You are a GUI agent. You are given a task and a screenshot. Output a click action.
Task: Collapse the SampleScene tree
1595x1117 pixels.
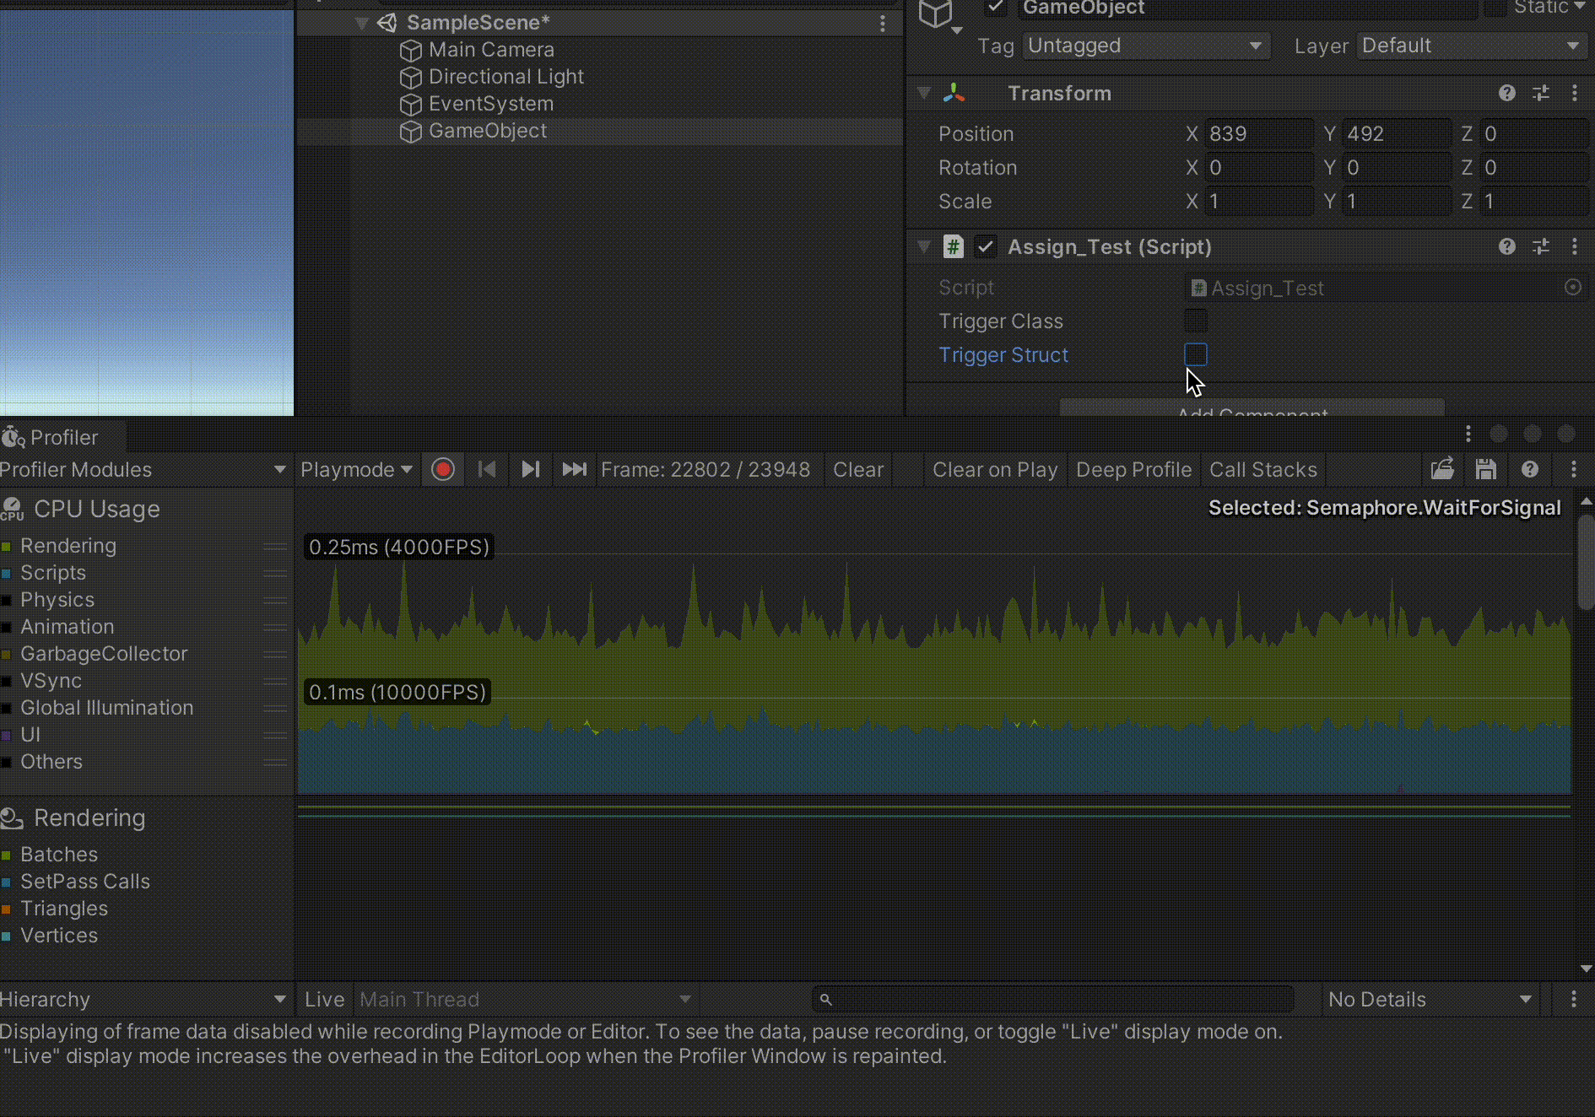(362, 23)
